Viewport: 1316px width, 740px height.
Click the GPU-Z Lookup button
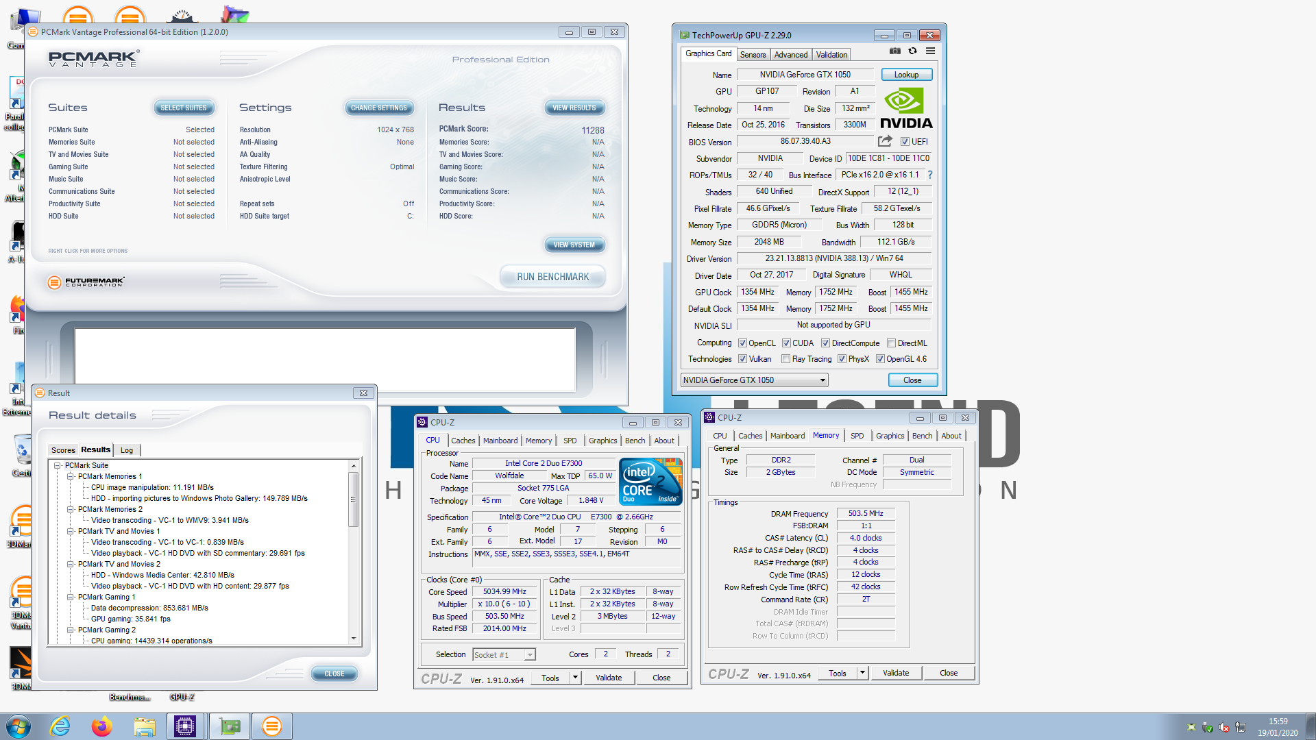906,75
